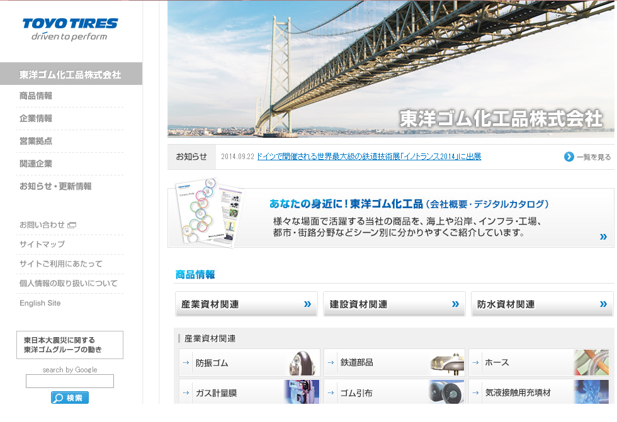The image size is (617, 422).
Task: Click the double chevron on 産業資材関連 button
Action: click(x=307, y=304)
